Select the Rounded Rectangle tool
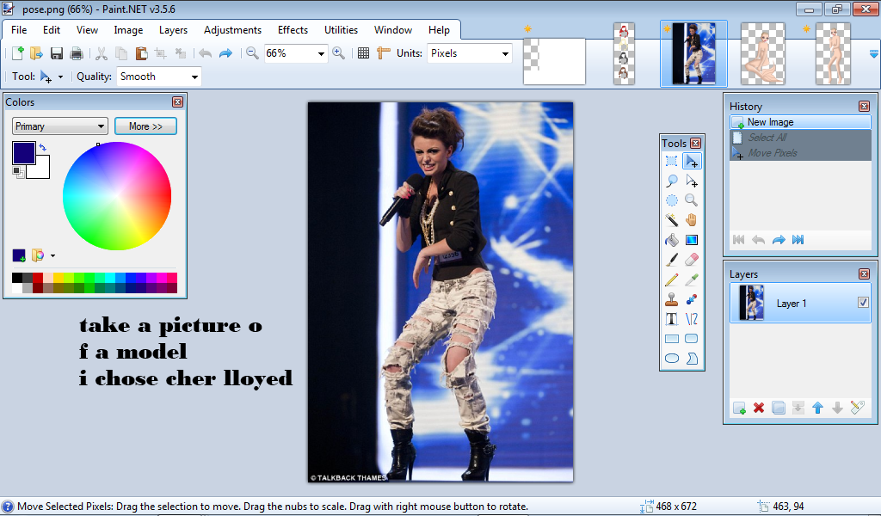881x516 pixels. click(692, 339)
